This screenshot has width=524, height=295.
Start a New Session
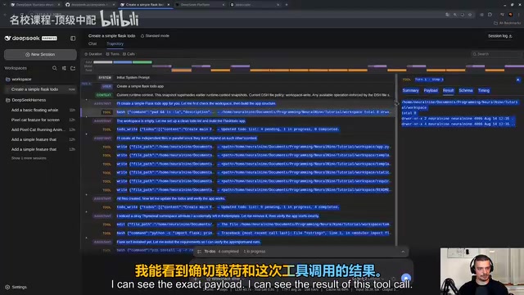[x=40, y=55]
